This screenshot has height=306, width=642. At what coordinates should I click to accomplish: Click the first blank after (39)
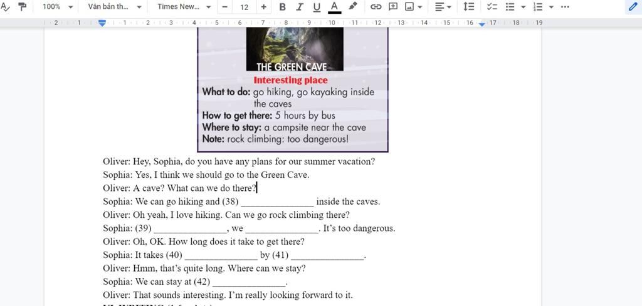[190, 229]
